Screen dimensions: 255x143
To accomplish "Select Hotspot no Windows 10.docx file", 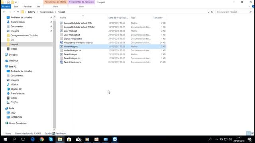I will point(78,43).
